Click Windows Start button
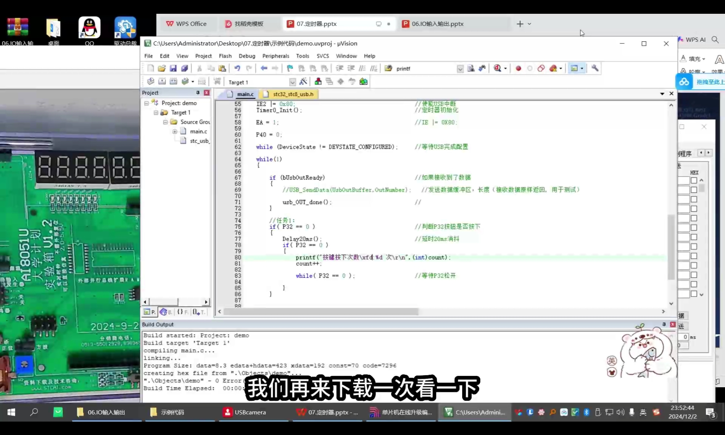The image size is (725, 435). 11,412
